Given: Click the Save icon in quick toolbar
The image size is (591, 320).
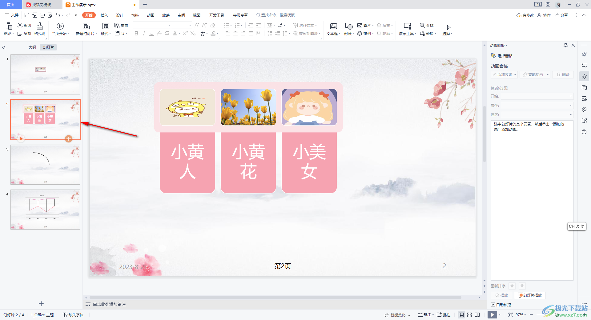Looking at the screenshot, I should pos(27,15).
